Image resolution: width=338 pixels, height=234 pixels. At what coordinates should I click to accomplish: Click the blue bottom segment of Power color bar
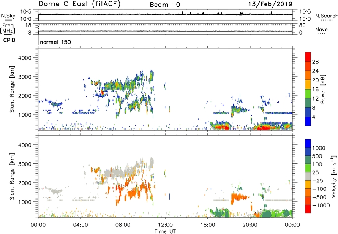(x=308, y=121)
